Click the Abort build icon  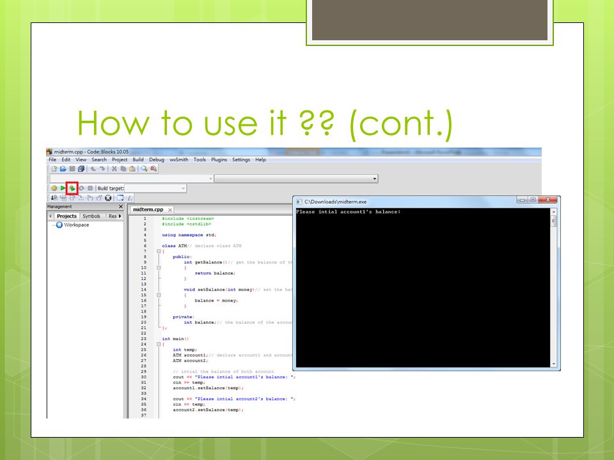pos(90,188)
